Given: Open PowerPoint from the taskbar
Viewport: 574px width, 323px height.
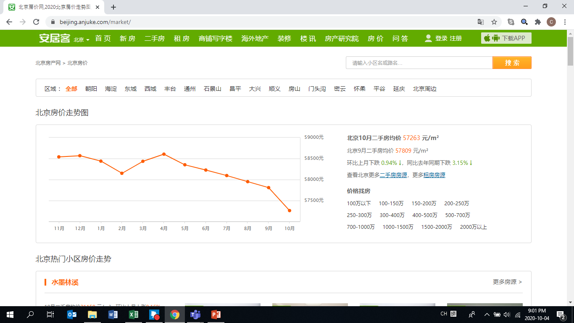Looking at the screenshot, I should point(216,314).
